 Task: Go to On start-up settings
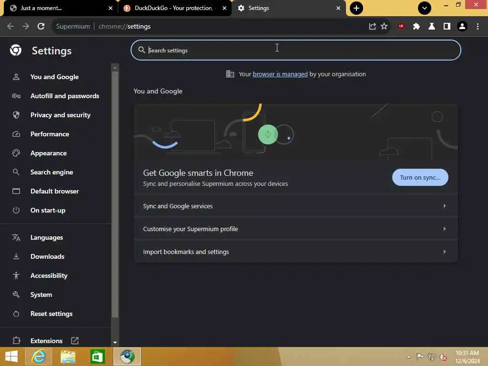(x=55, y=210)
